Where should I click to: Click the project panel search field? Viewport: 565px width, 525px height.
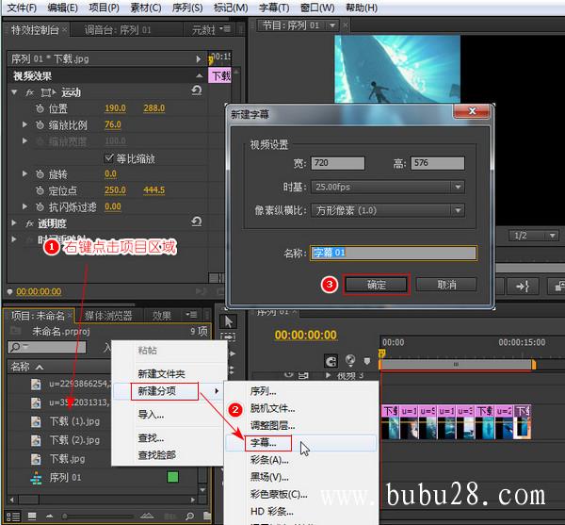47,347
